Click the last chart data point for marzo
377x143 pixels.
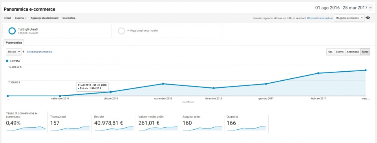366,70
